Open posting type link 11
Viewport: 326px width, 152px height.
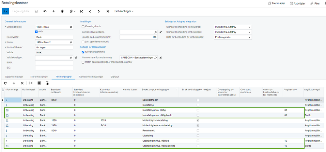(7, 120)
